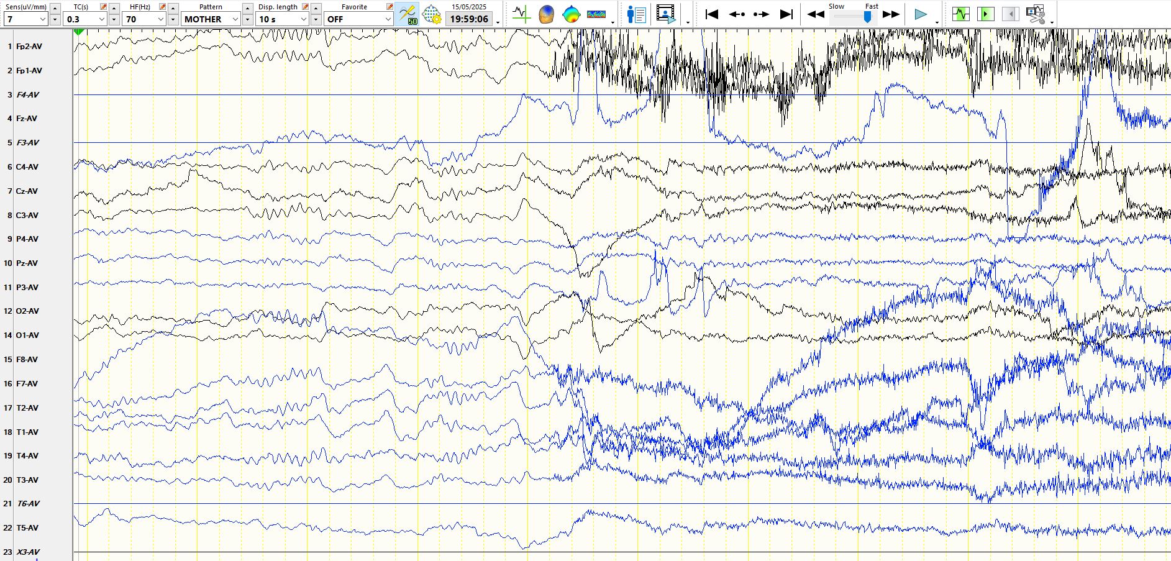1171x561 pixels.
Task: Open the 3D head voltage map
Action: click(x=546, y=14)
